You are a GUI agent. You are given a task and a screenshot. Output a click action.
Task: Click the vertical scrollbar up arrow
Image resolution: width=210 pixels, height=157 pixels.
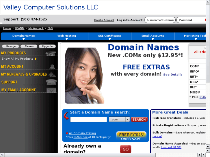pos(208,2)
